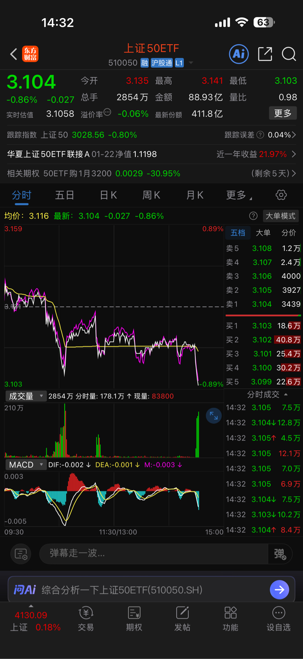
Task: Open the 期权 options icon
Action: (x=134, y=619)
